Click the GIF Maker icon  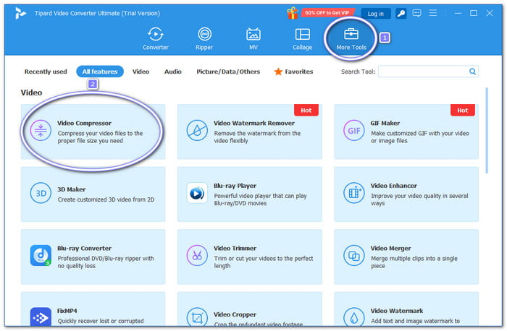tap(353, 130)
